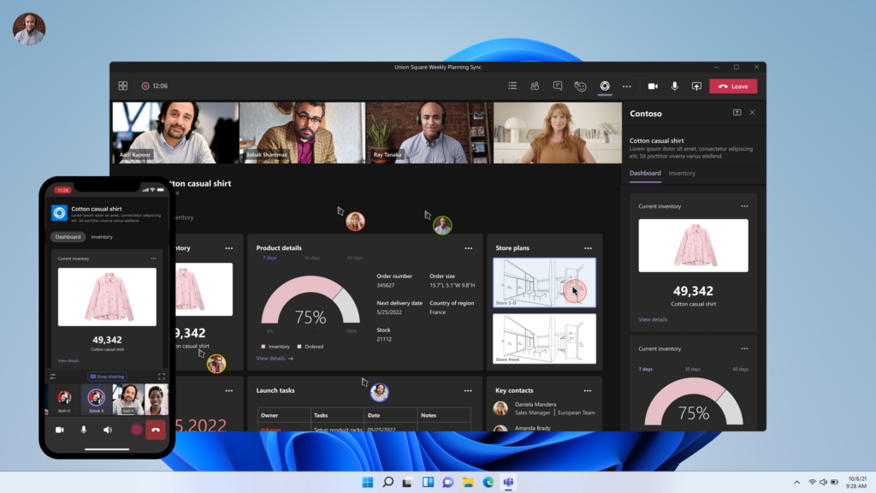Open the meeting chat icon
Image resolution: width=876 pixels, height=493 pixels.
tap(558, 86)
